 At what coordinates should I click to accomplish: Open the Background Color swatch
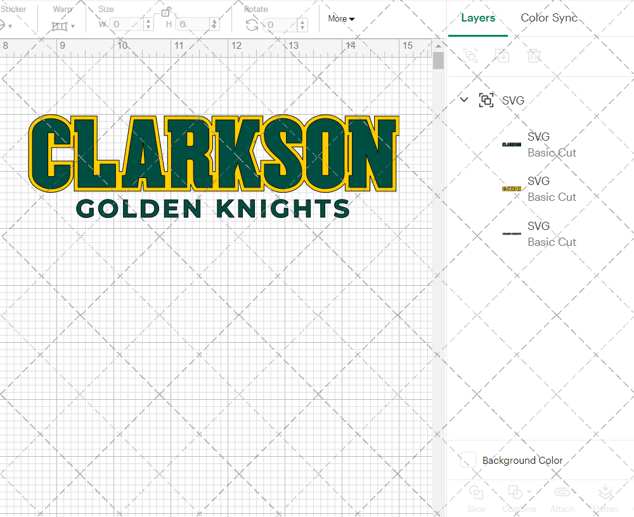[x=467, y=460]
